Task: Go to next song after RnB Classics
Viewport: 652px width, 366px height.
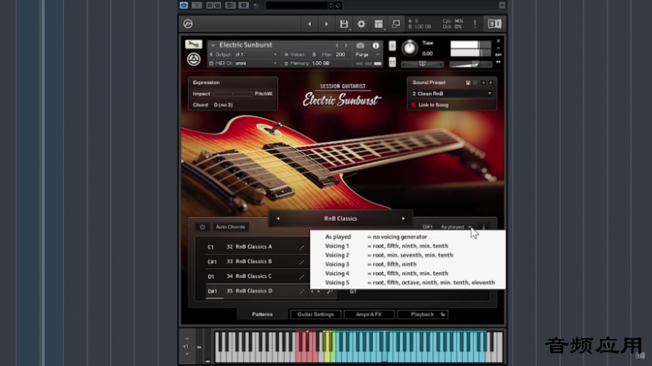Action: [x=403, y=218]
